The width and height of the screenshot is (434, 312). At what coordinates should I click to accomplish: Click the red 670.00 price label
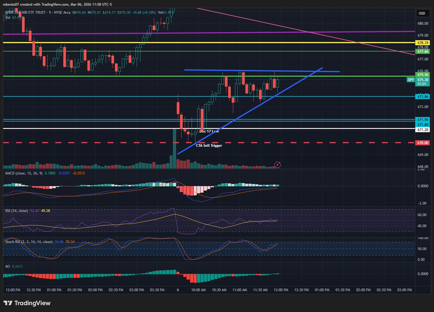(423, 143)
